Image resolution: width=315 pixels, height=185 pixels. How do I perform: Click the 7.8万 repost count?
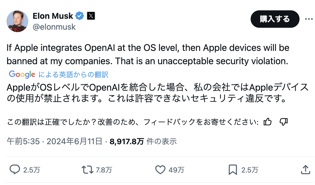[x=104, y=170]
